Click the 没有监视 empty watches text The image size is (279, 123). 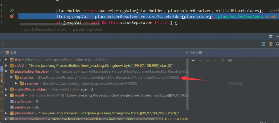[x=235, y=84]
